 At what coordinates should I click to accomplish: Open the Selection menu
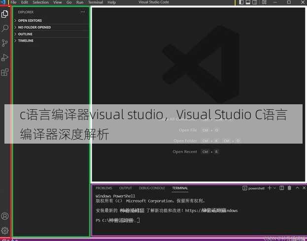tap(40, 2)
